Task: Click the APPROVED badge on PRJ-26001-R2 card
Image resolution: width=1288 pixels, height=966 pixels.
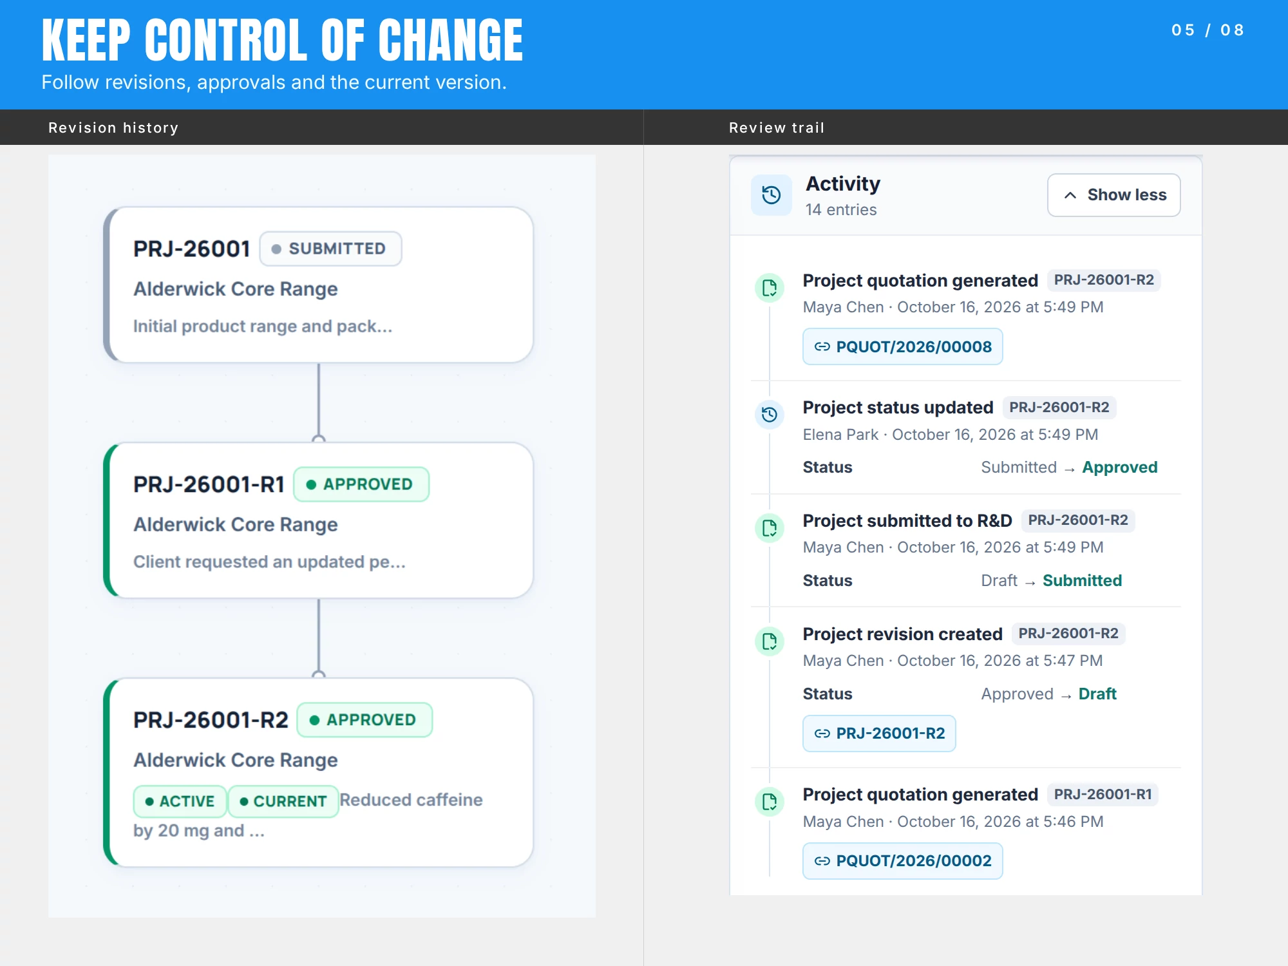Action: (x=365, y=720)
